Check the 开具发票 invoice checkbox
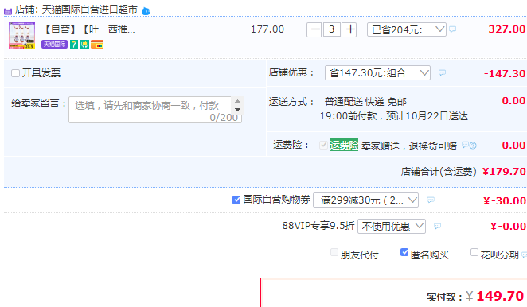Image resolution: width=527 pixels, height=307 pixels. [x=15, y=73]
